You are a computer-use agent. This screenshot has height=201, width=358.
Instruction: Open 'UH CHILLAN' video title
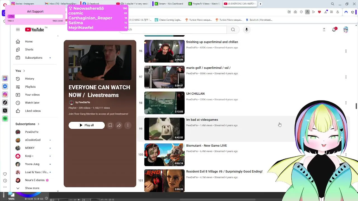point(195,94)
